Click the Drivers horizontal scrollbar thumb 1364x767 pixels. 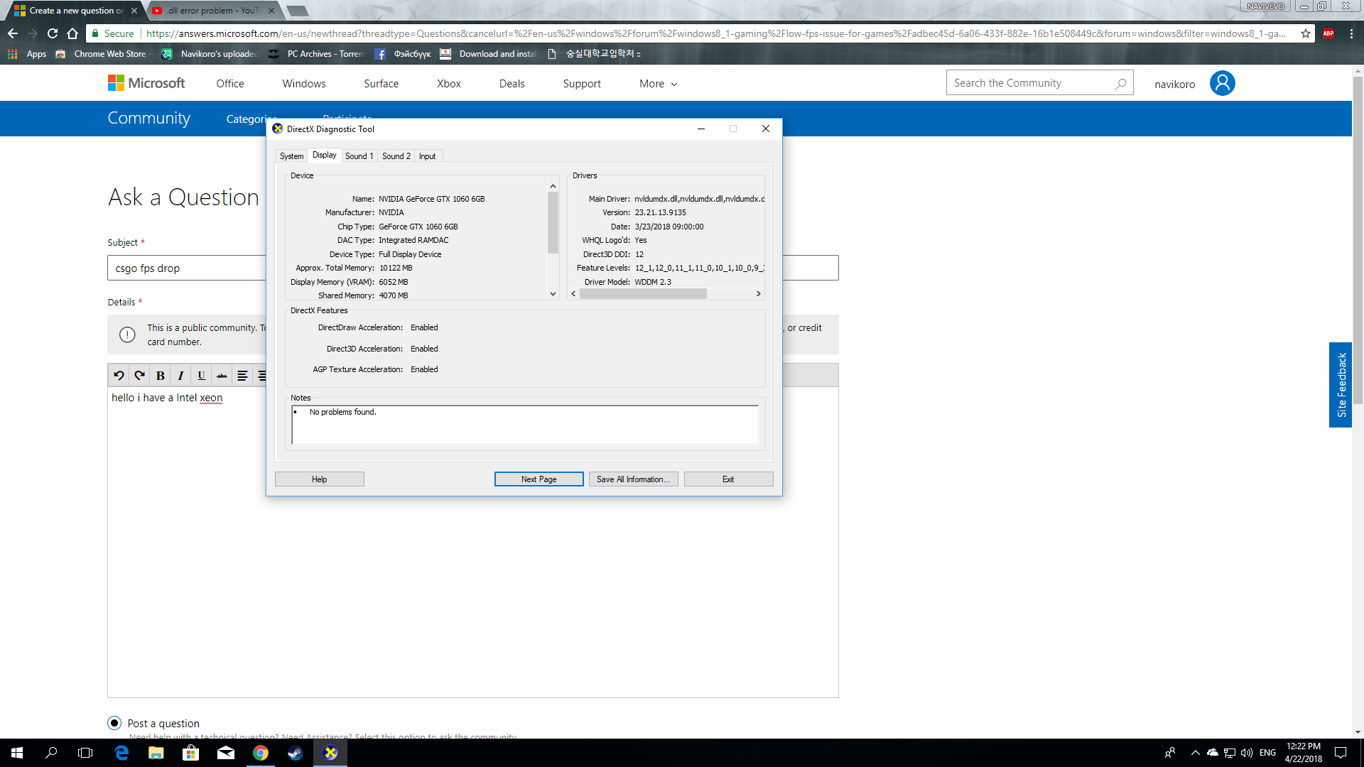point(643,294)
